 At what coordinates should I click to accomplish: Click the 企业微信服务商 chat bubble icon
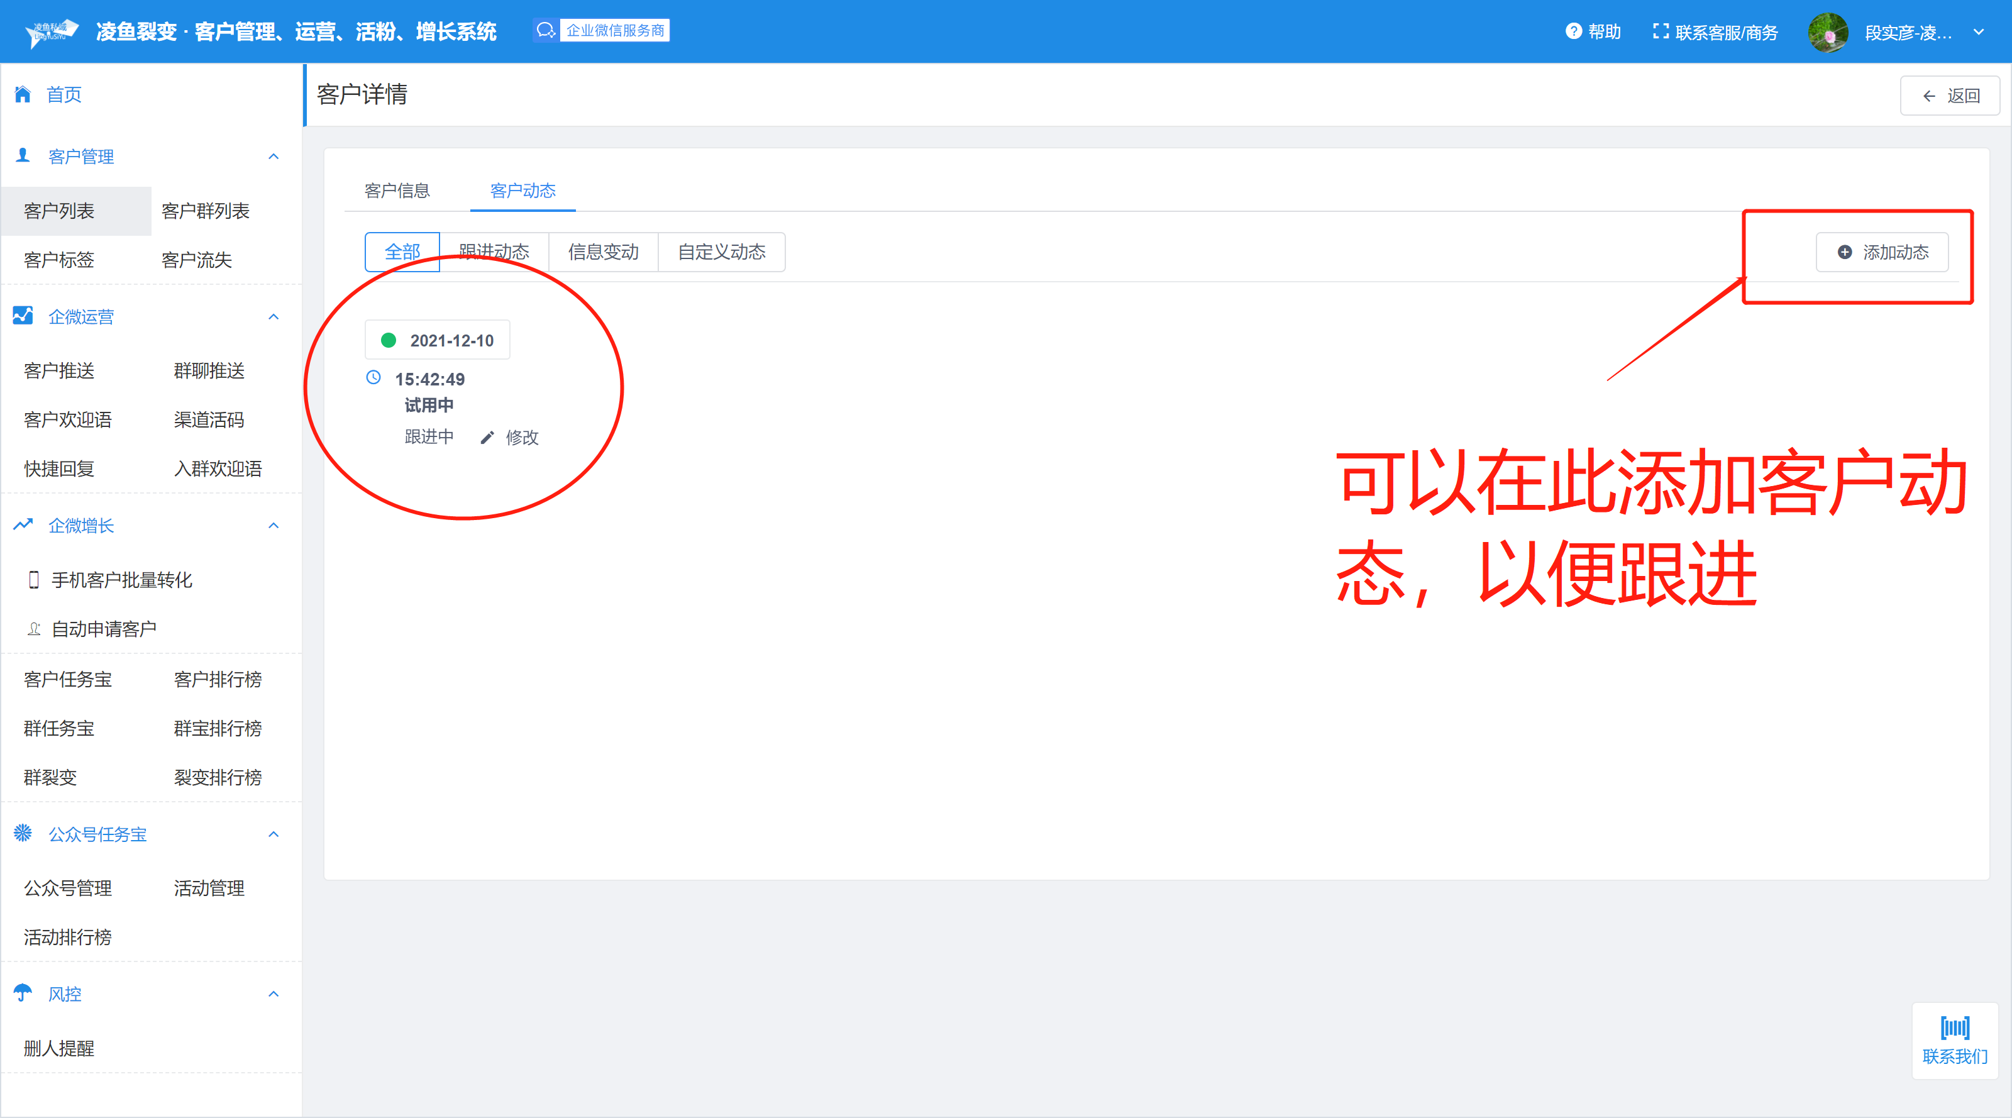pyautogui.click(x=545, y=30)
